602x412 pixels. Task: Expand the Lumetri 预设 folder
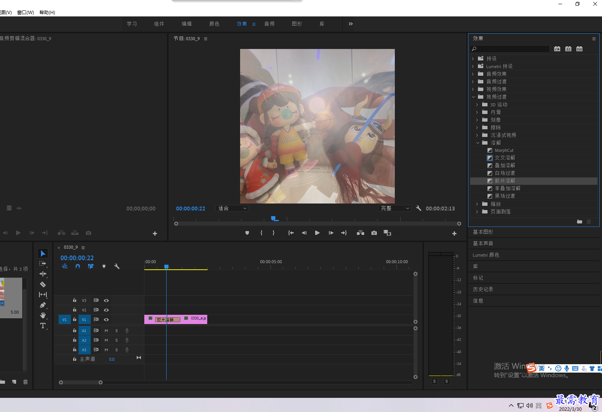tap(473, 66)
